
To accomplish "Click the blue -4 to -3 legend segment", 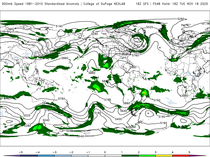I will [x=46, y=156].
